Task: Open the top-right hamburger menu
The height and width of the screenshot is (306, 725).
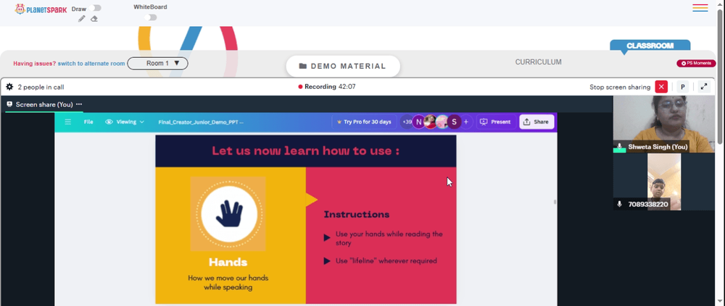Action: [x=700, y=8]
